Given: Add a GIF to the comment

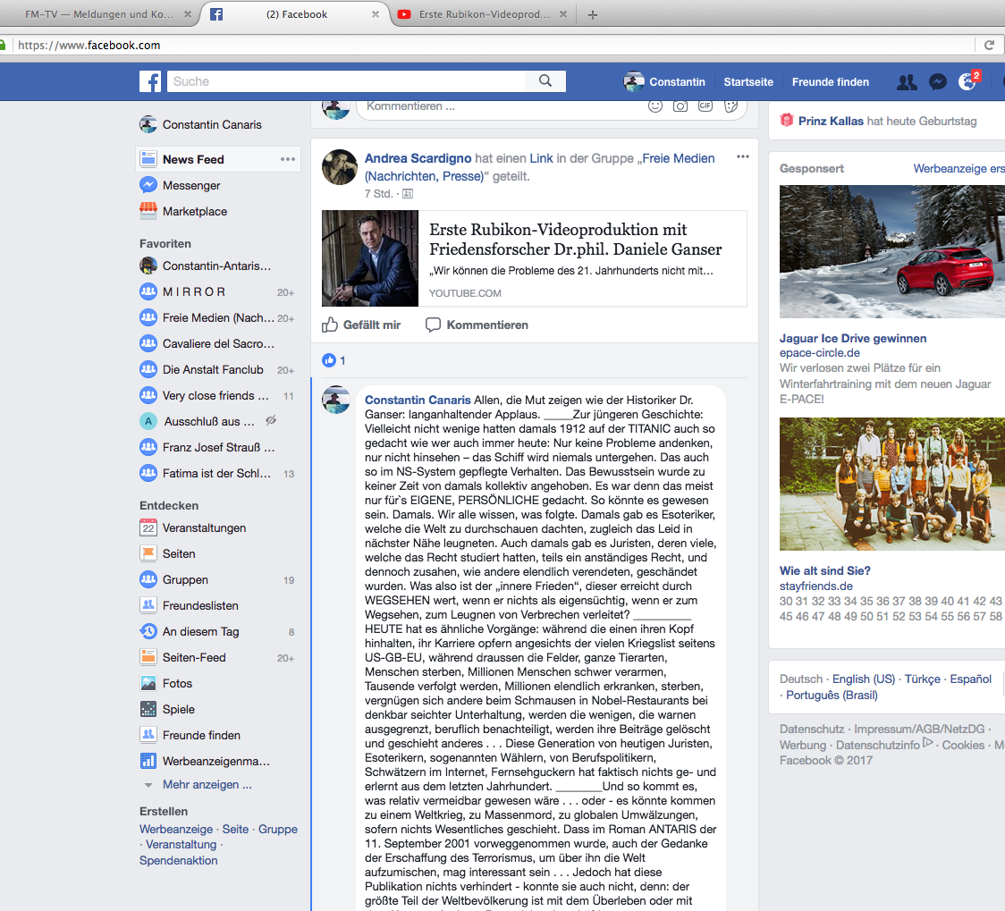Looking at the screenshot, I should 705,106.
